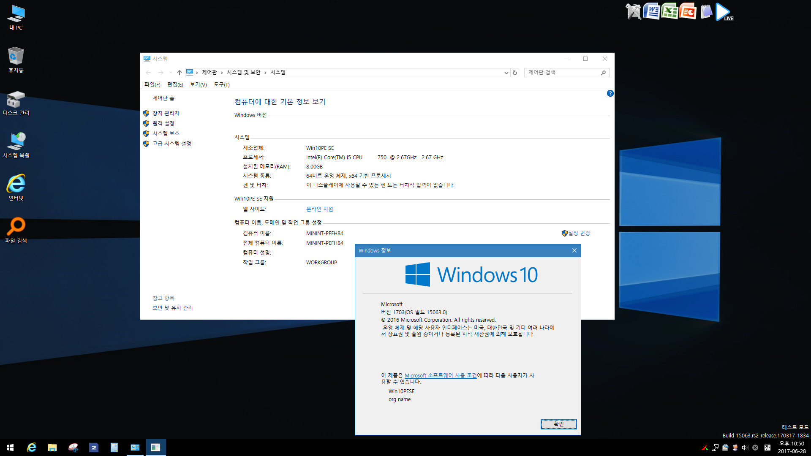Click the forward arrow in 시스템 window
811x456 pixels.
pyautogui.click(x=161, y=73)
